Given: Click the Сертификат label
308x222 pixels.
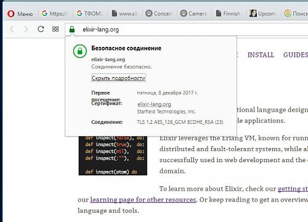Looking at the screenshot, I should tap(107, 104).
